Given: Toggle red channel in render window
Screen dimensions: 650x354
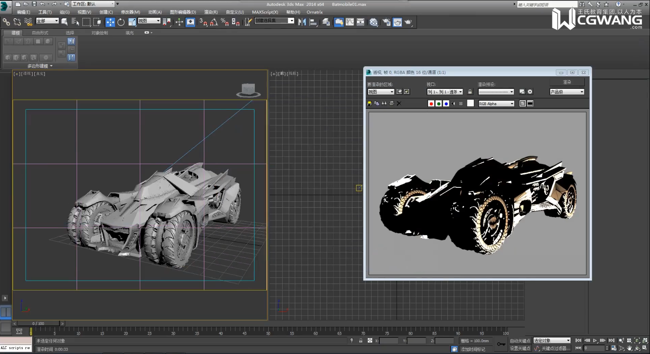Looking at the screenshot, I should coord(431,103).
